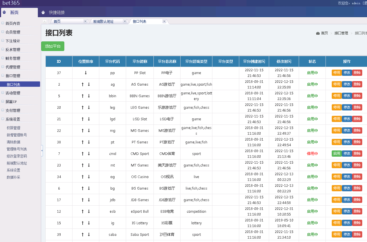Enable the cmd platform with 启用
The width and height of the screenshot is (367, 242).
337,154
